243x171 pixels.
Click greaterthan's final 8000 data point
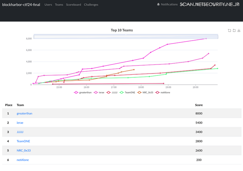(x=206, y=39)
